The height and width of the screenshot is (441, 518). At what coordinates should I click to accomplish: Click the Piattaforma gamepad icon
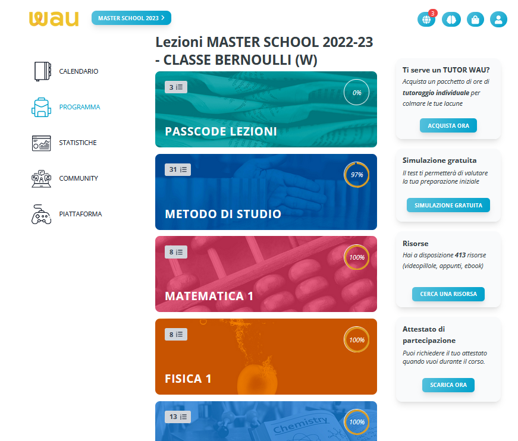[x=41, y=214]
